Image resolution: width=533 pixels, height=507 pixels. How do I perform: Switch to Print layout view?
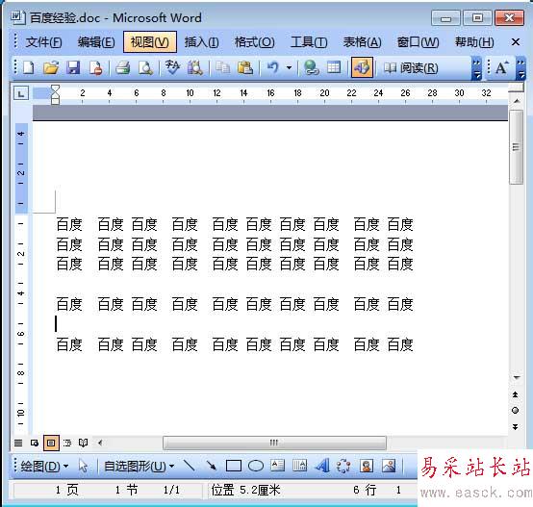tap(51, 443)
